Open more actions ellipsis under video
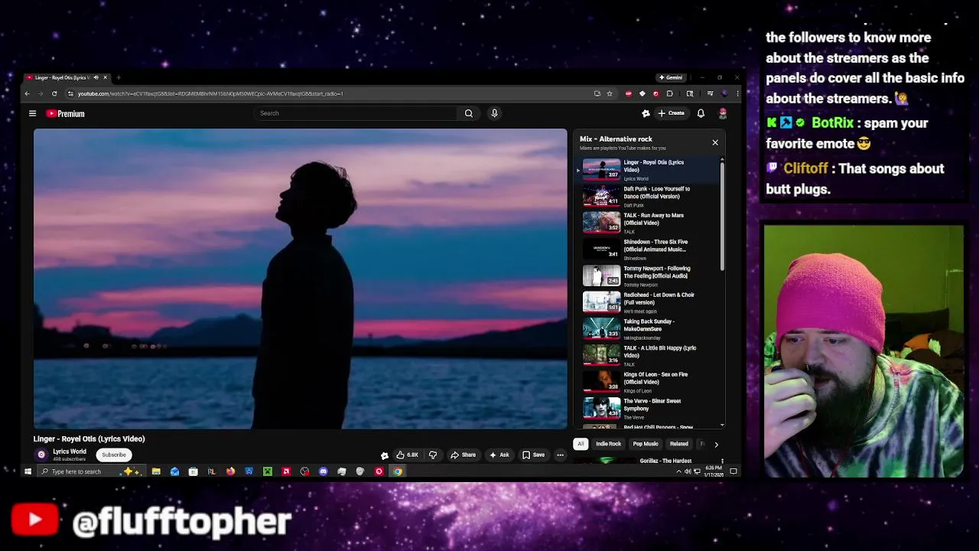 (560, 455)
